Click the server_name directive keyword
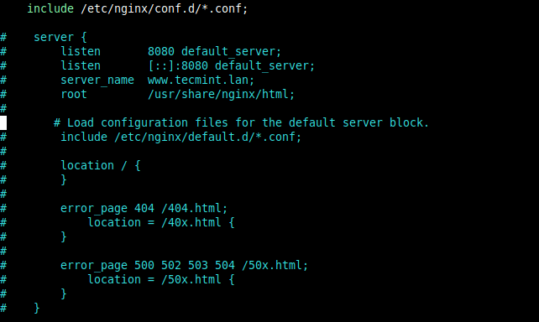 (x=97, y=80)
